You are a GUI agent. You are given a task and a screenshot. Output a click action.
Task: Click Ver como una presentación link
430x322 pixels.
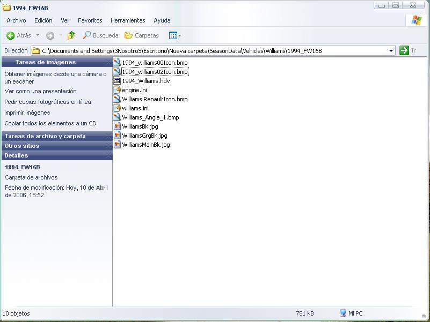41,91
